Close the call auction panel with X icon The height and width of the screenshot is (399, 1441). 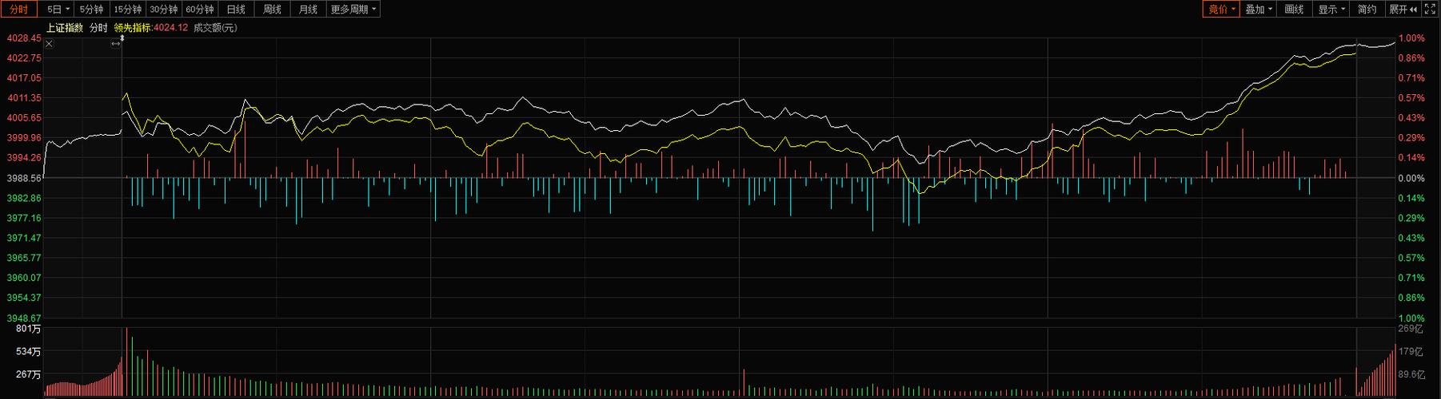pyautogui.click(x=49, y=44)
